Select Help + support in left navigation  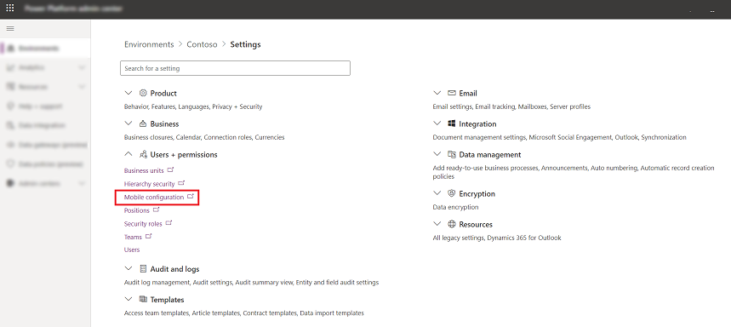pos(45,106)
